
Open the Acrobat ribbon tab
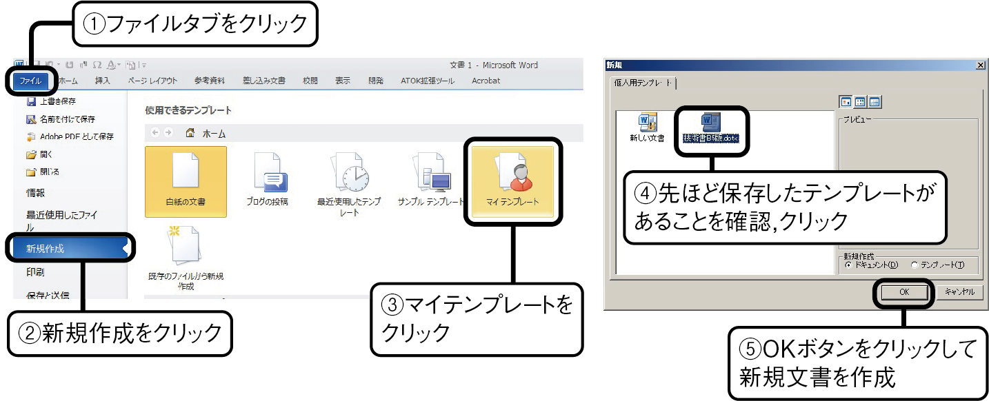click(486, 81)
